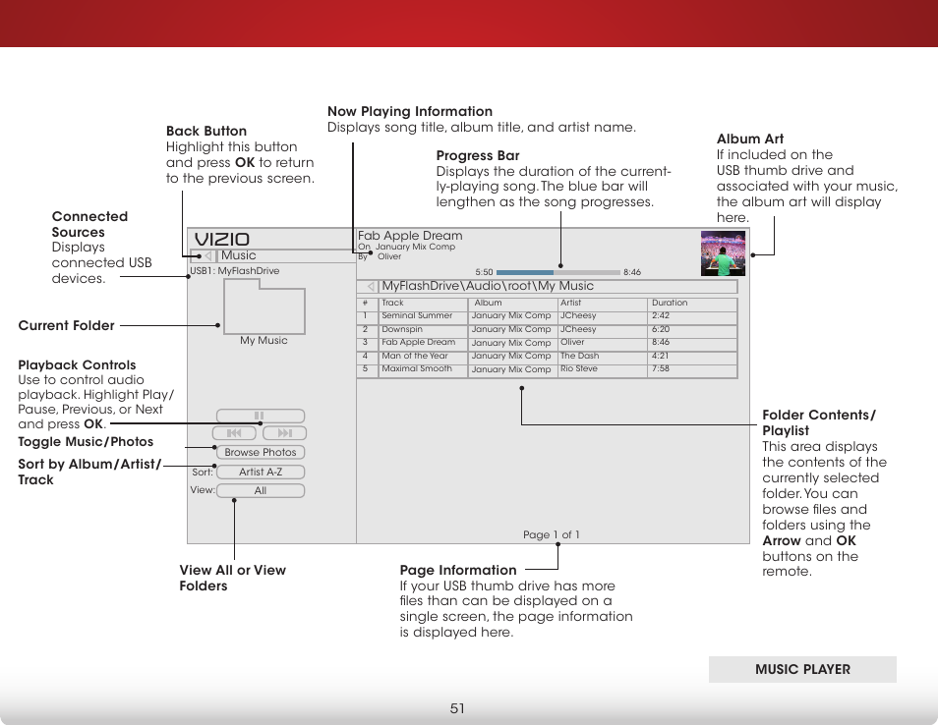This screenshot has width=938, height=725.
Task: Select track Maximal Smooth
Action: point(417,368)
